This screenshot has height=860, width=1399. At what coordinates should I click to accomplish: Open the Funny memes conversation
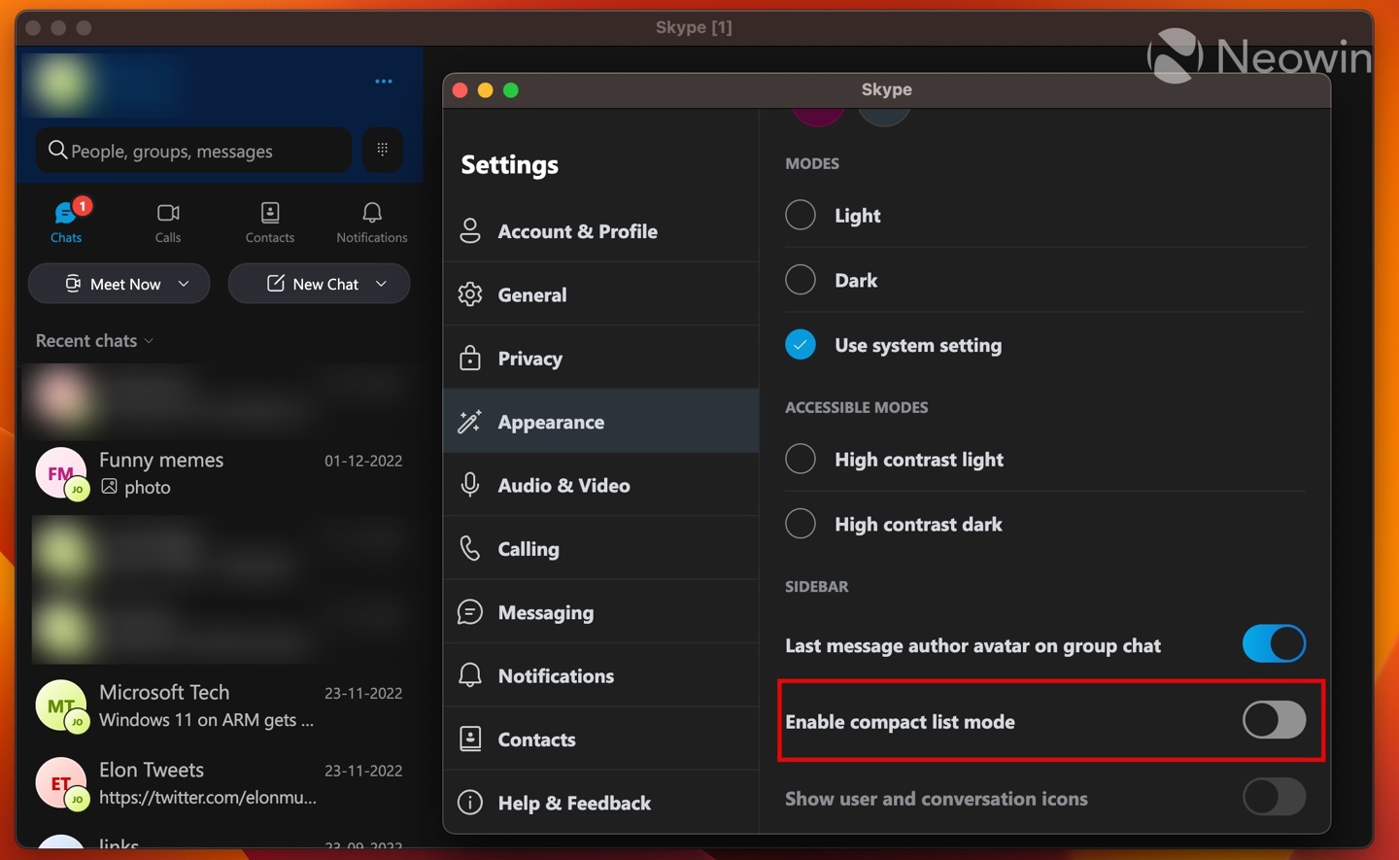pyautogui.click(x=219, y=473)
